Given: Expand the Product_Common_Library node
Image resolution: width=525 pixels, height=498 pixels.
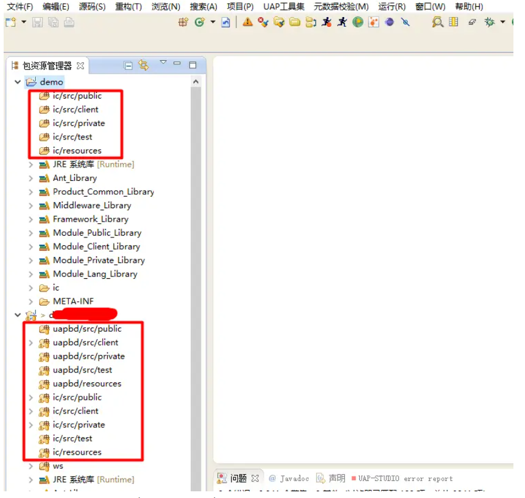Looking at the screenshot, I should [x=31, y=192].
